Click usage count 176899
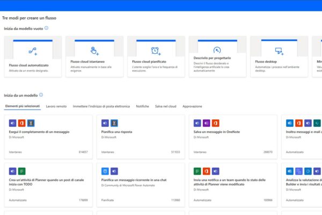The width and height of the screenshot is (322, 215). [x=83, y=200]
